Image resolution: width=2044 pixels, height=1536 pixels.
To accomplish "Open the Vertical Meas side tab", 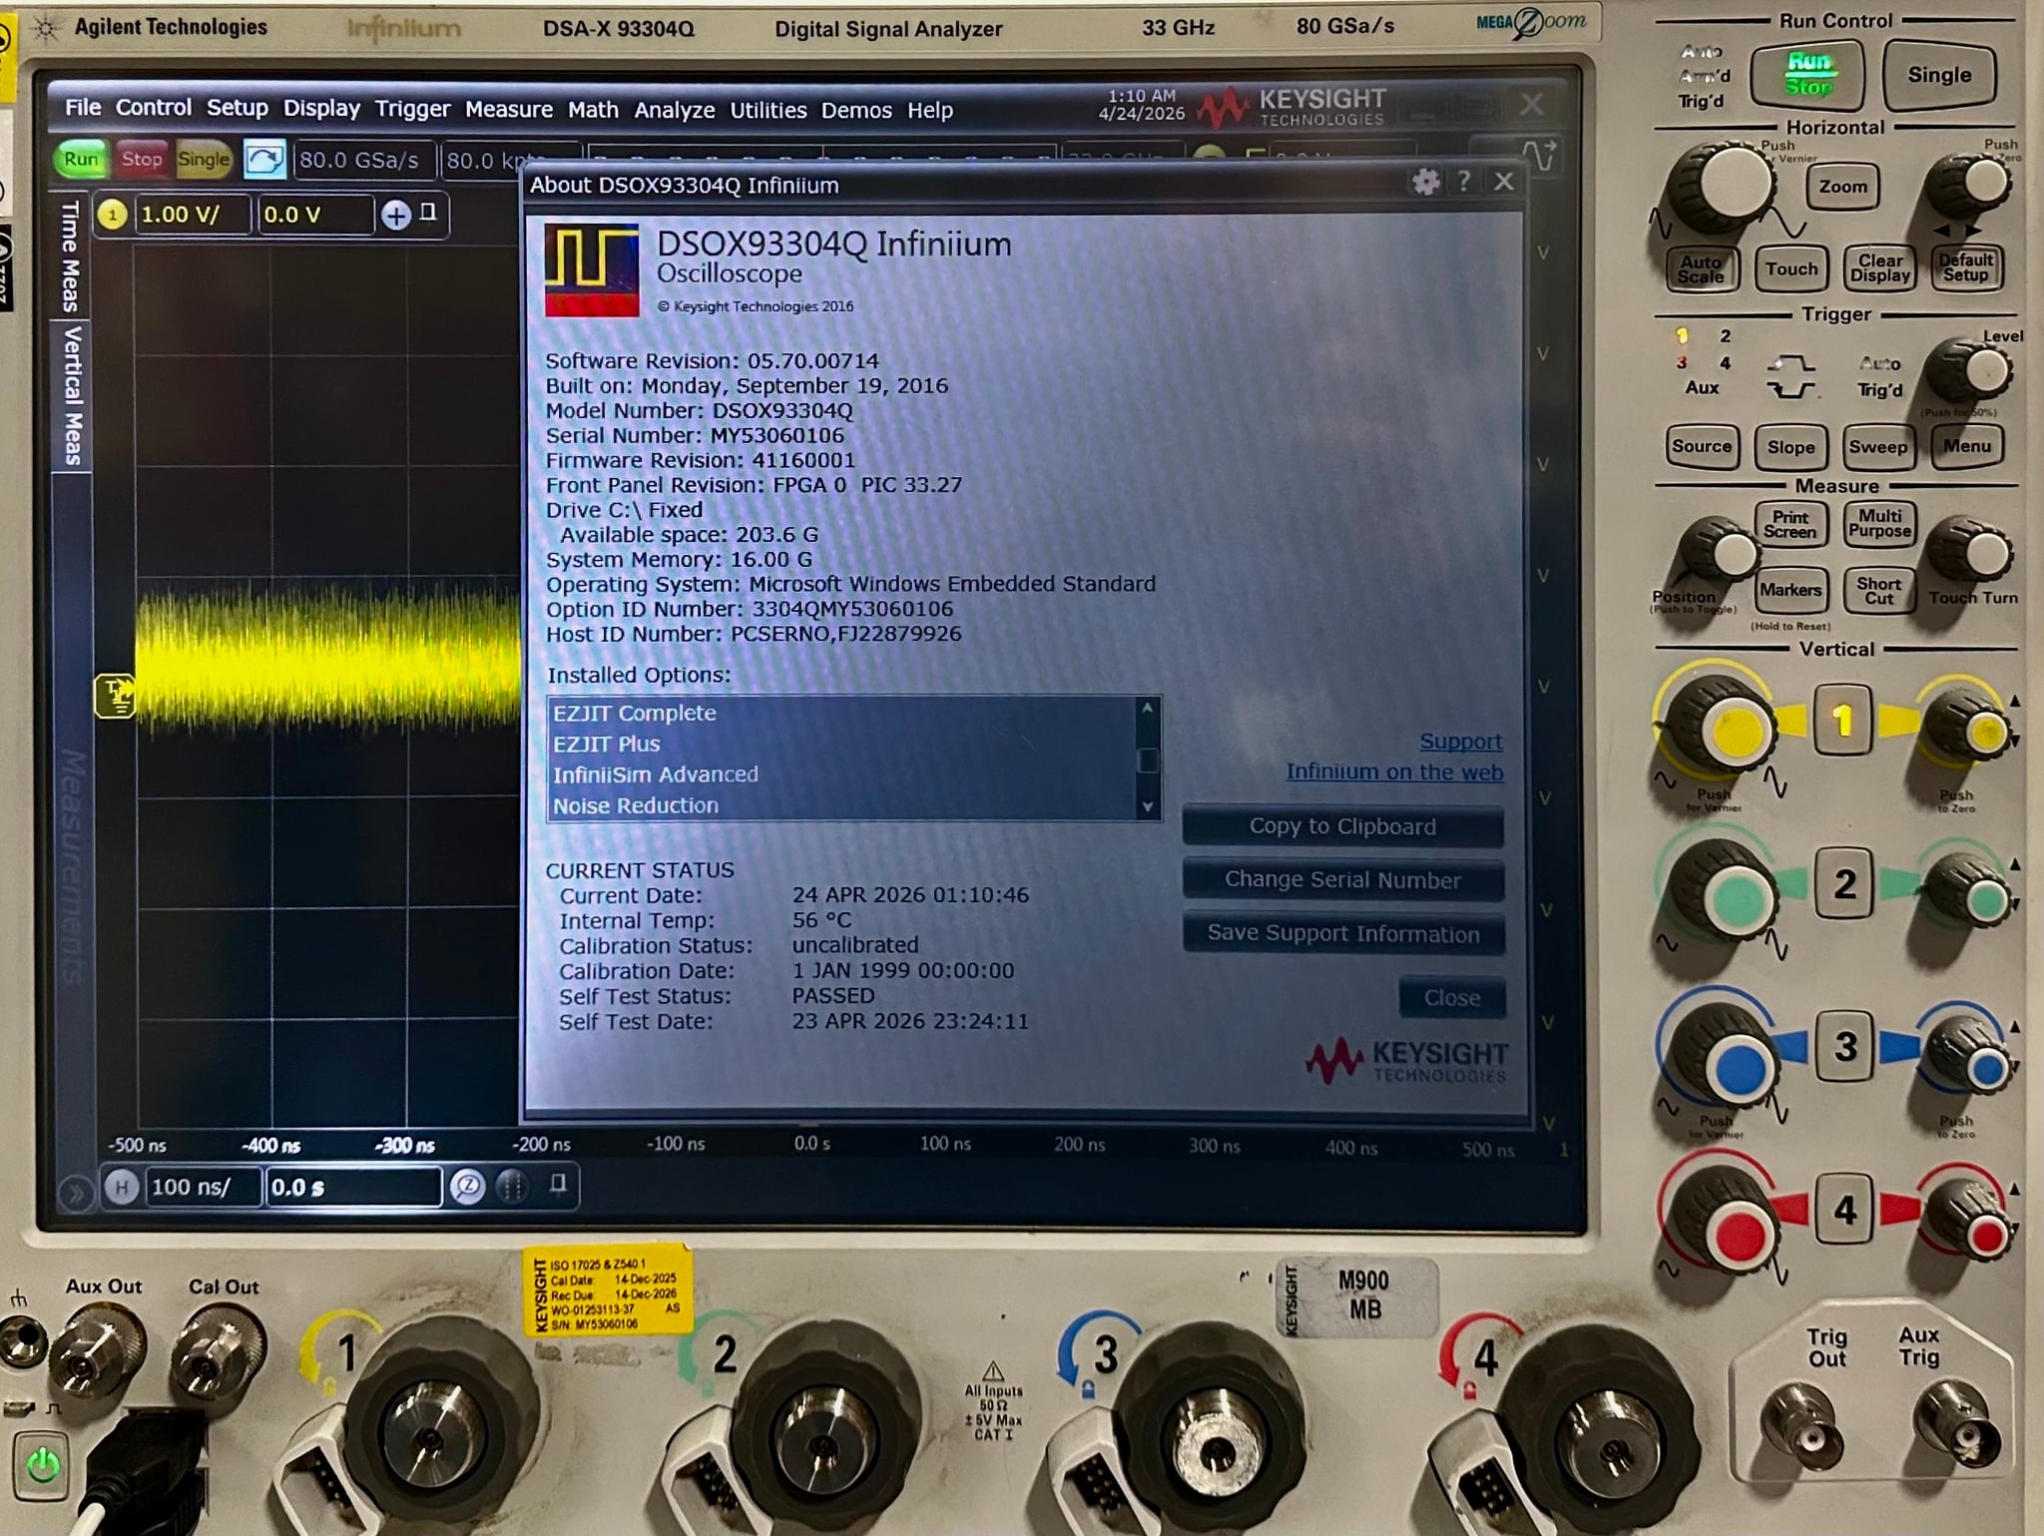I will tap(71, 395).
